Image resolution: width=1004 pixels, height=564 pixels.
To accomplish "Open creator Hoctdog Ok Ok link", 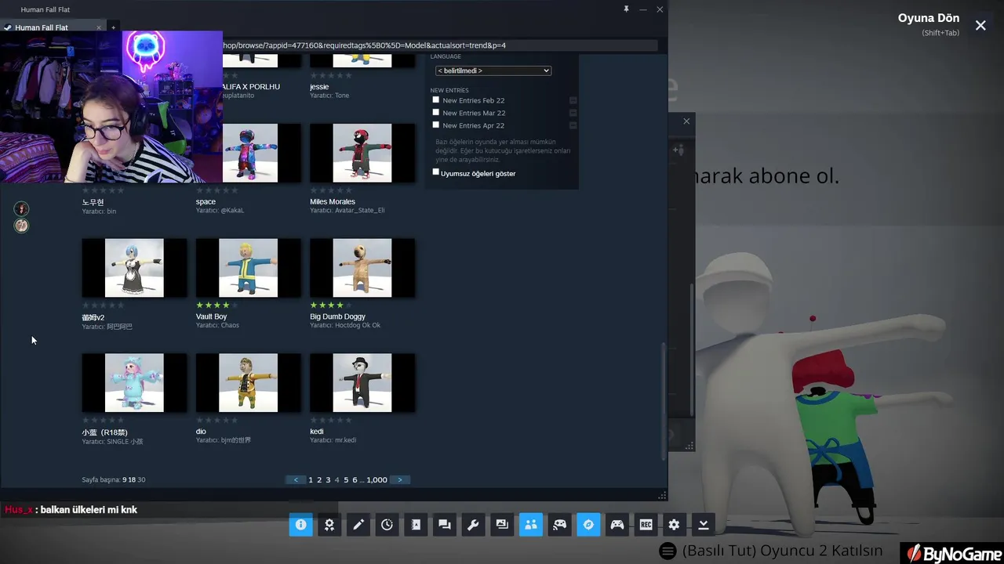I will [358, 325].
